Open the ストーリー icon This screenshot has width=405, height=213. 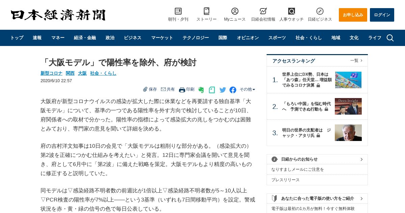pos(207,11)
